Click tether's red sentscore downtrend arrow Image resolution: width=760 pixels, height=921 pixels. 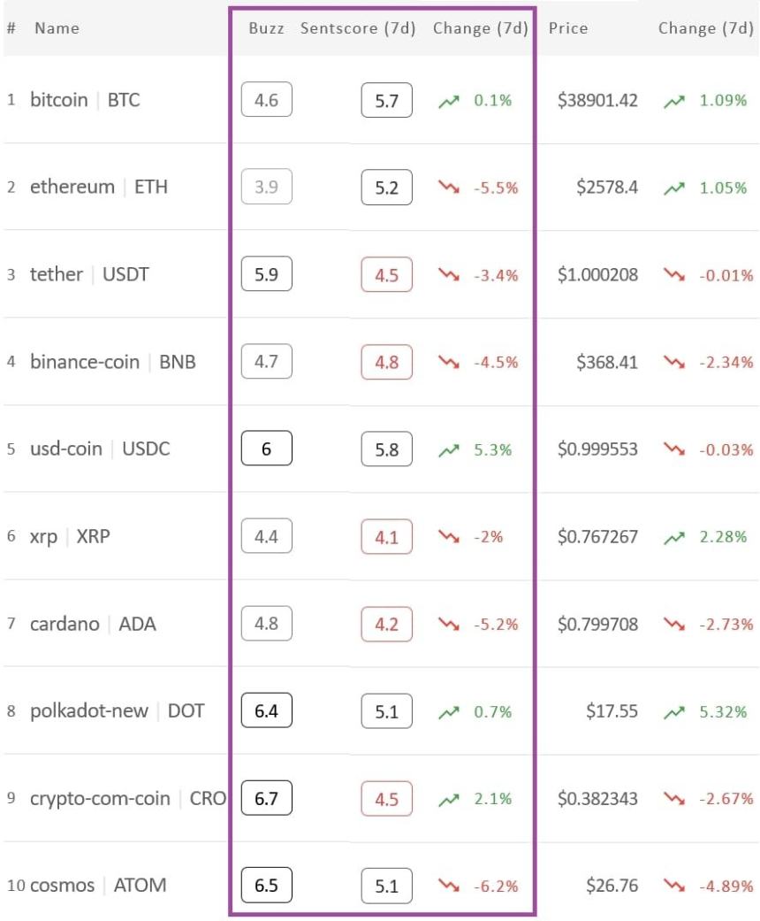click(x=450, y=275)
